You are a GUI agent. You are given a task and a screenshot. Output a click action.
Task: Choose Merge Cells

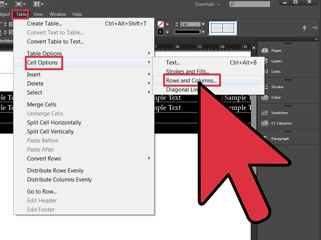pyautogui.click(x=84, y=104)
